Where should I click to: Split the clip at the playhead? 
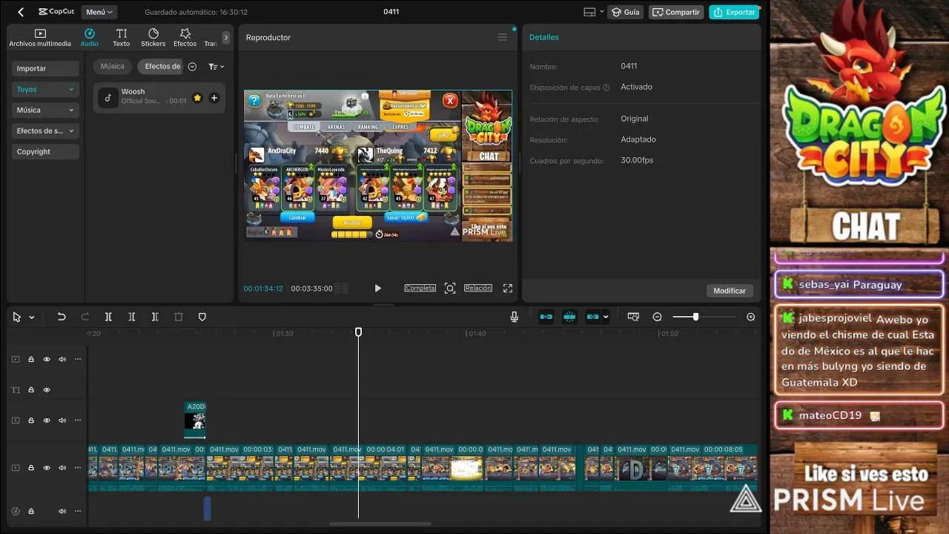click(108, 317)
